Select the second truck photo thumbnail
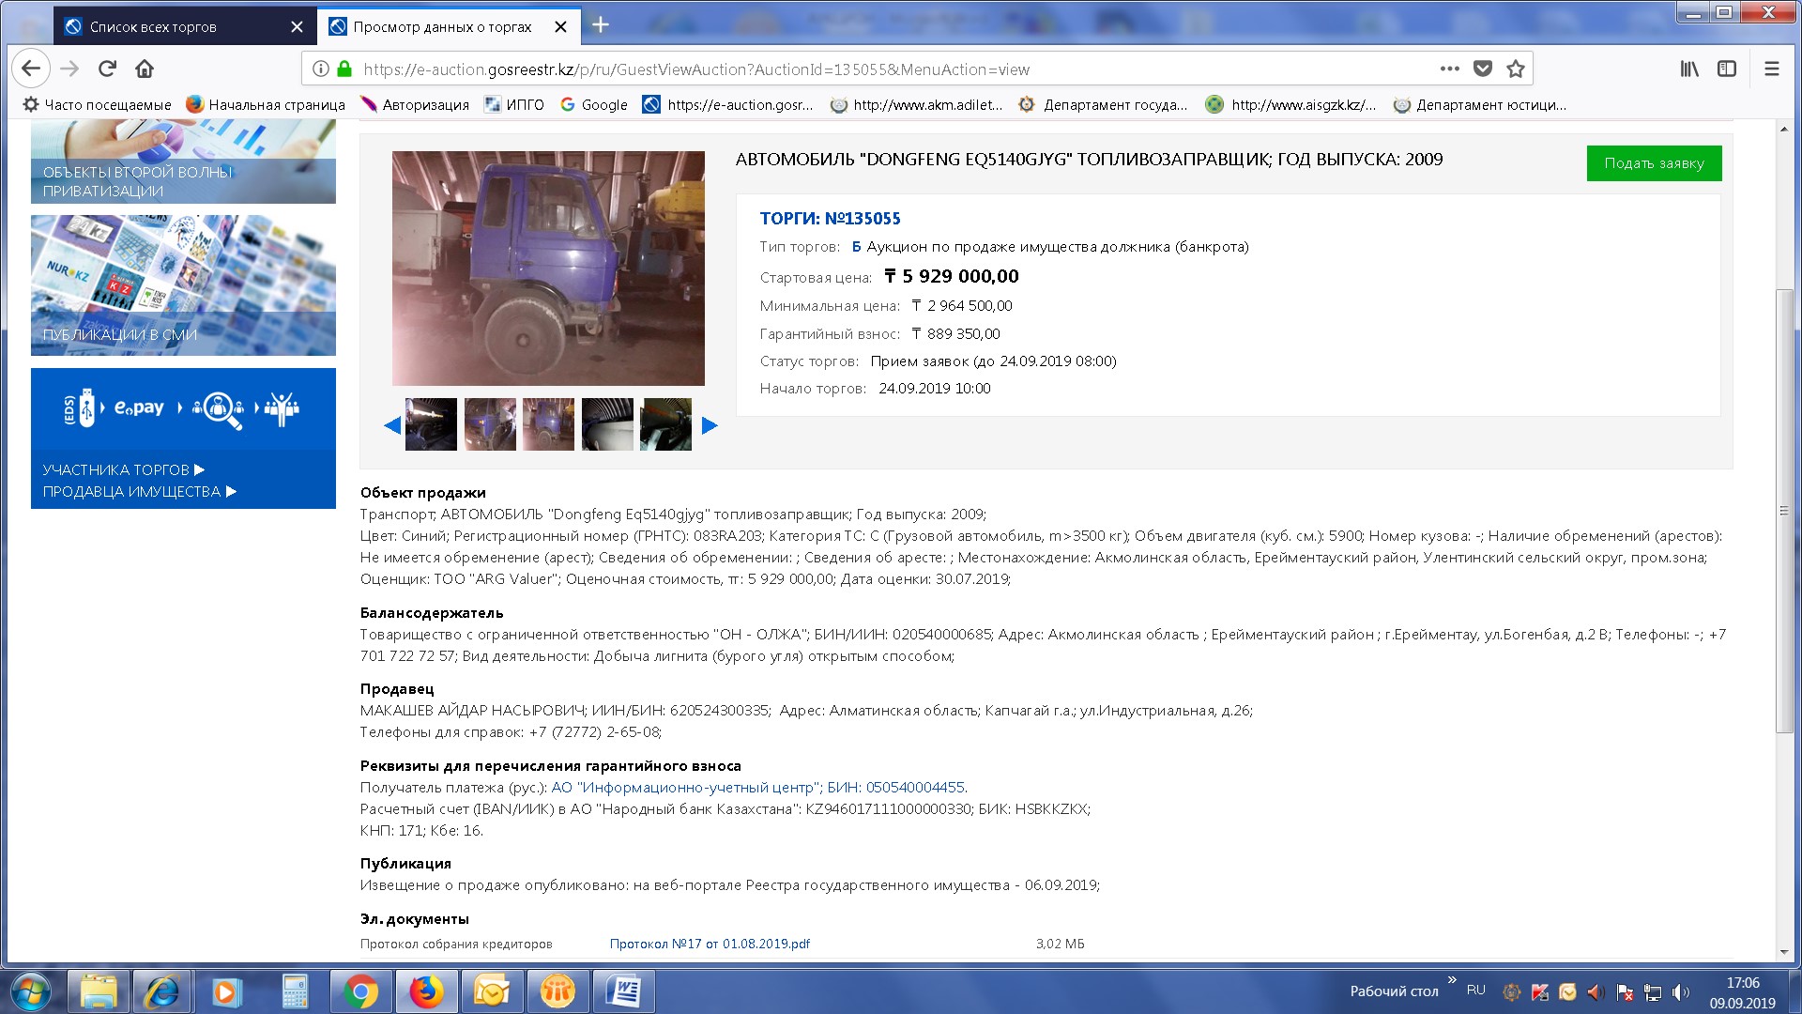The image size is (1802, 1014). tap(490, 424)
